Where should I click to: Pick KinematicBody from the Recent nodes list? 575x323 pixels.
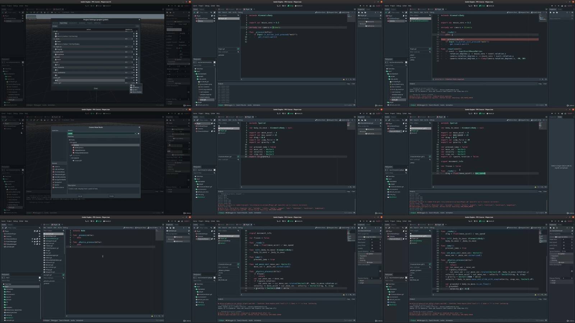point(59,172)
